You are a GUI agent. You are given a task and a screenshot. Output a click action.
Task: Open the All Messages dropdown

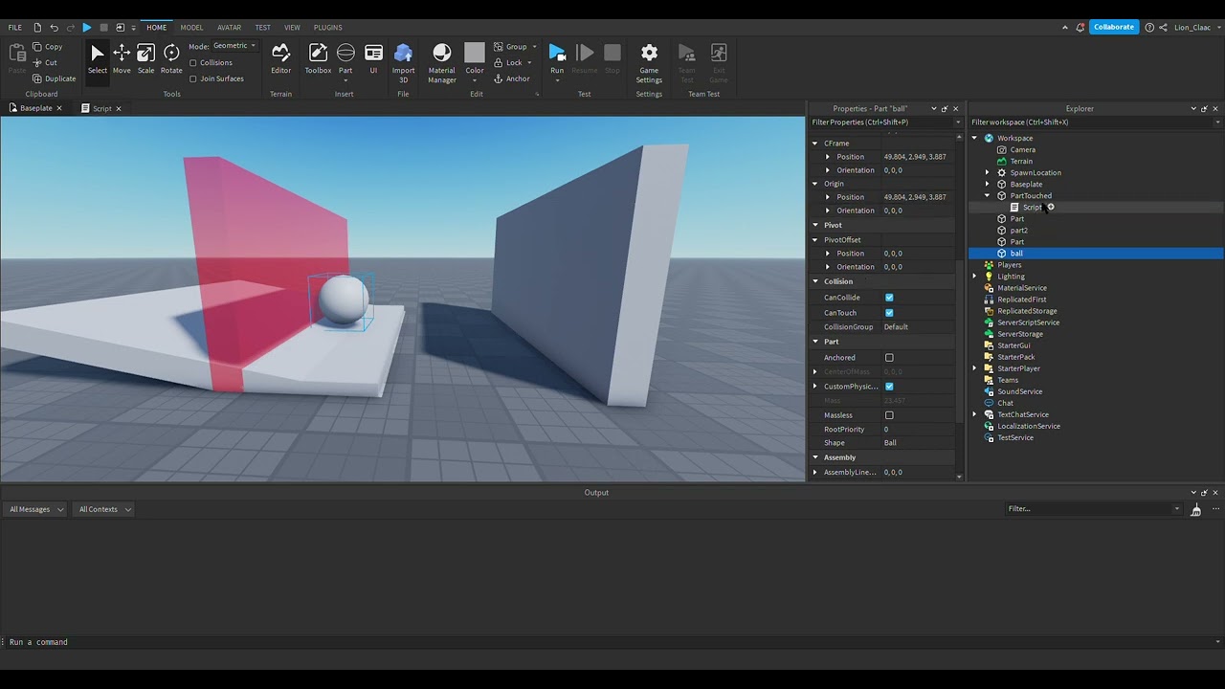[36, 509]
